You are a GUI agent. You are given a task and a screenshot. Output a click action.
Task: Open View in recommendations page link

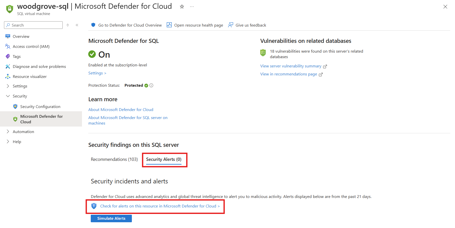coord(289,74)
